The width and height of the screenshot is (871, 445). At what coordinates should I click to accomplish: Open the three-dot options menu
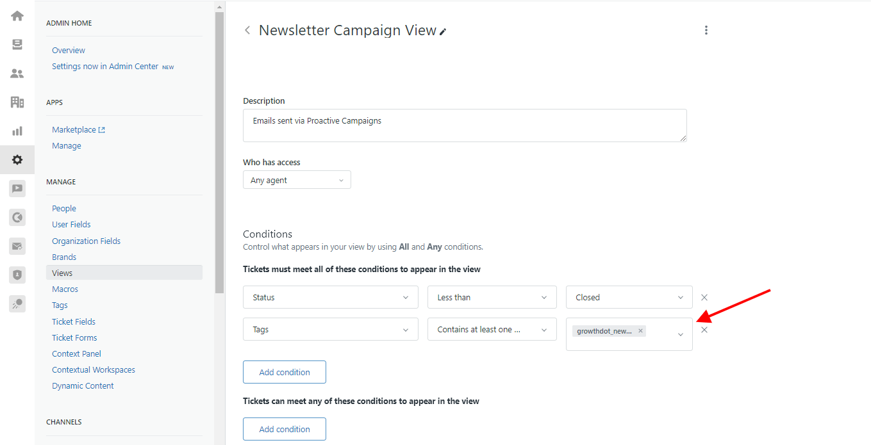tap(706, 30)
